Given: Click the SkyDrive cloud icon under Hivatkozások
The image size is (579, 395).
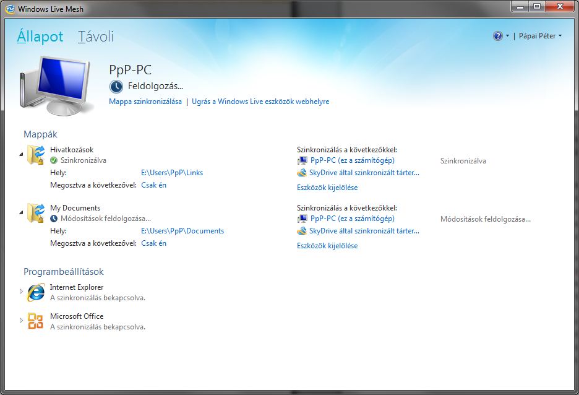Looking at the screenshot, I should [302, 173].
